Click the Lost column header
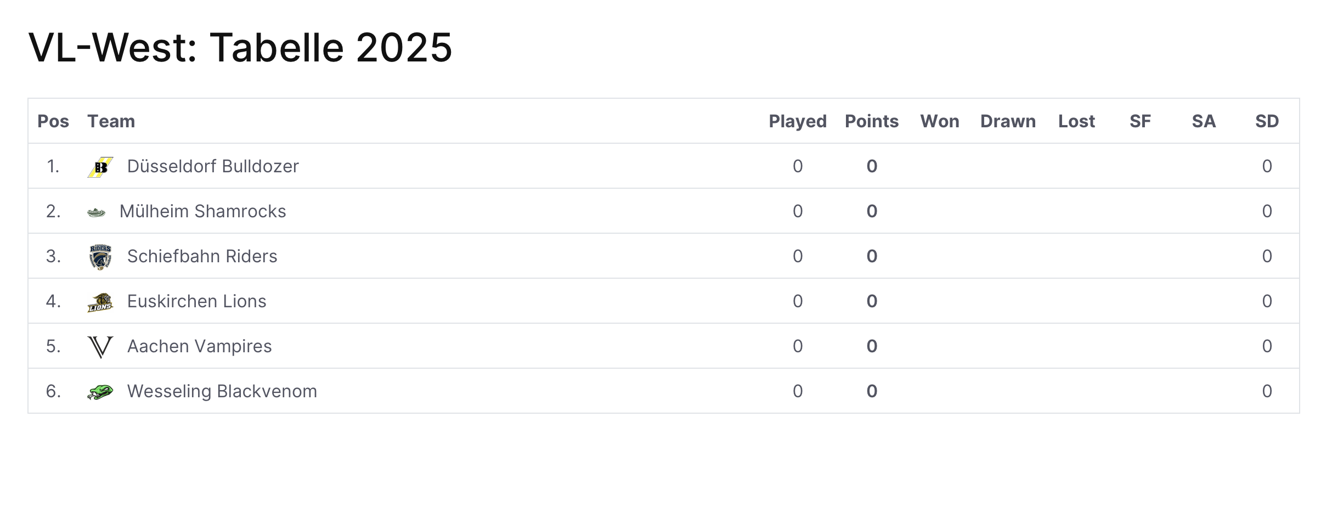 tap(1076, 121)
